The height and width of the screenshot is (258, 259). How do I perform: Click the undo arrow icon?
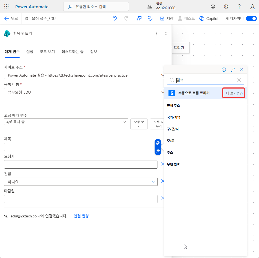point(115,19)
